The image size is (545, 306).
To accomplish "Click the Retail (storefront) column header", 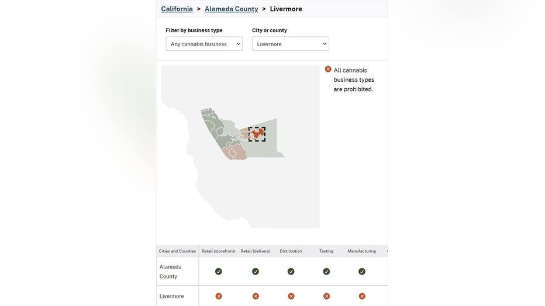I will tap(218, 251).
